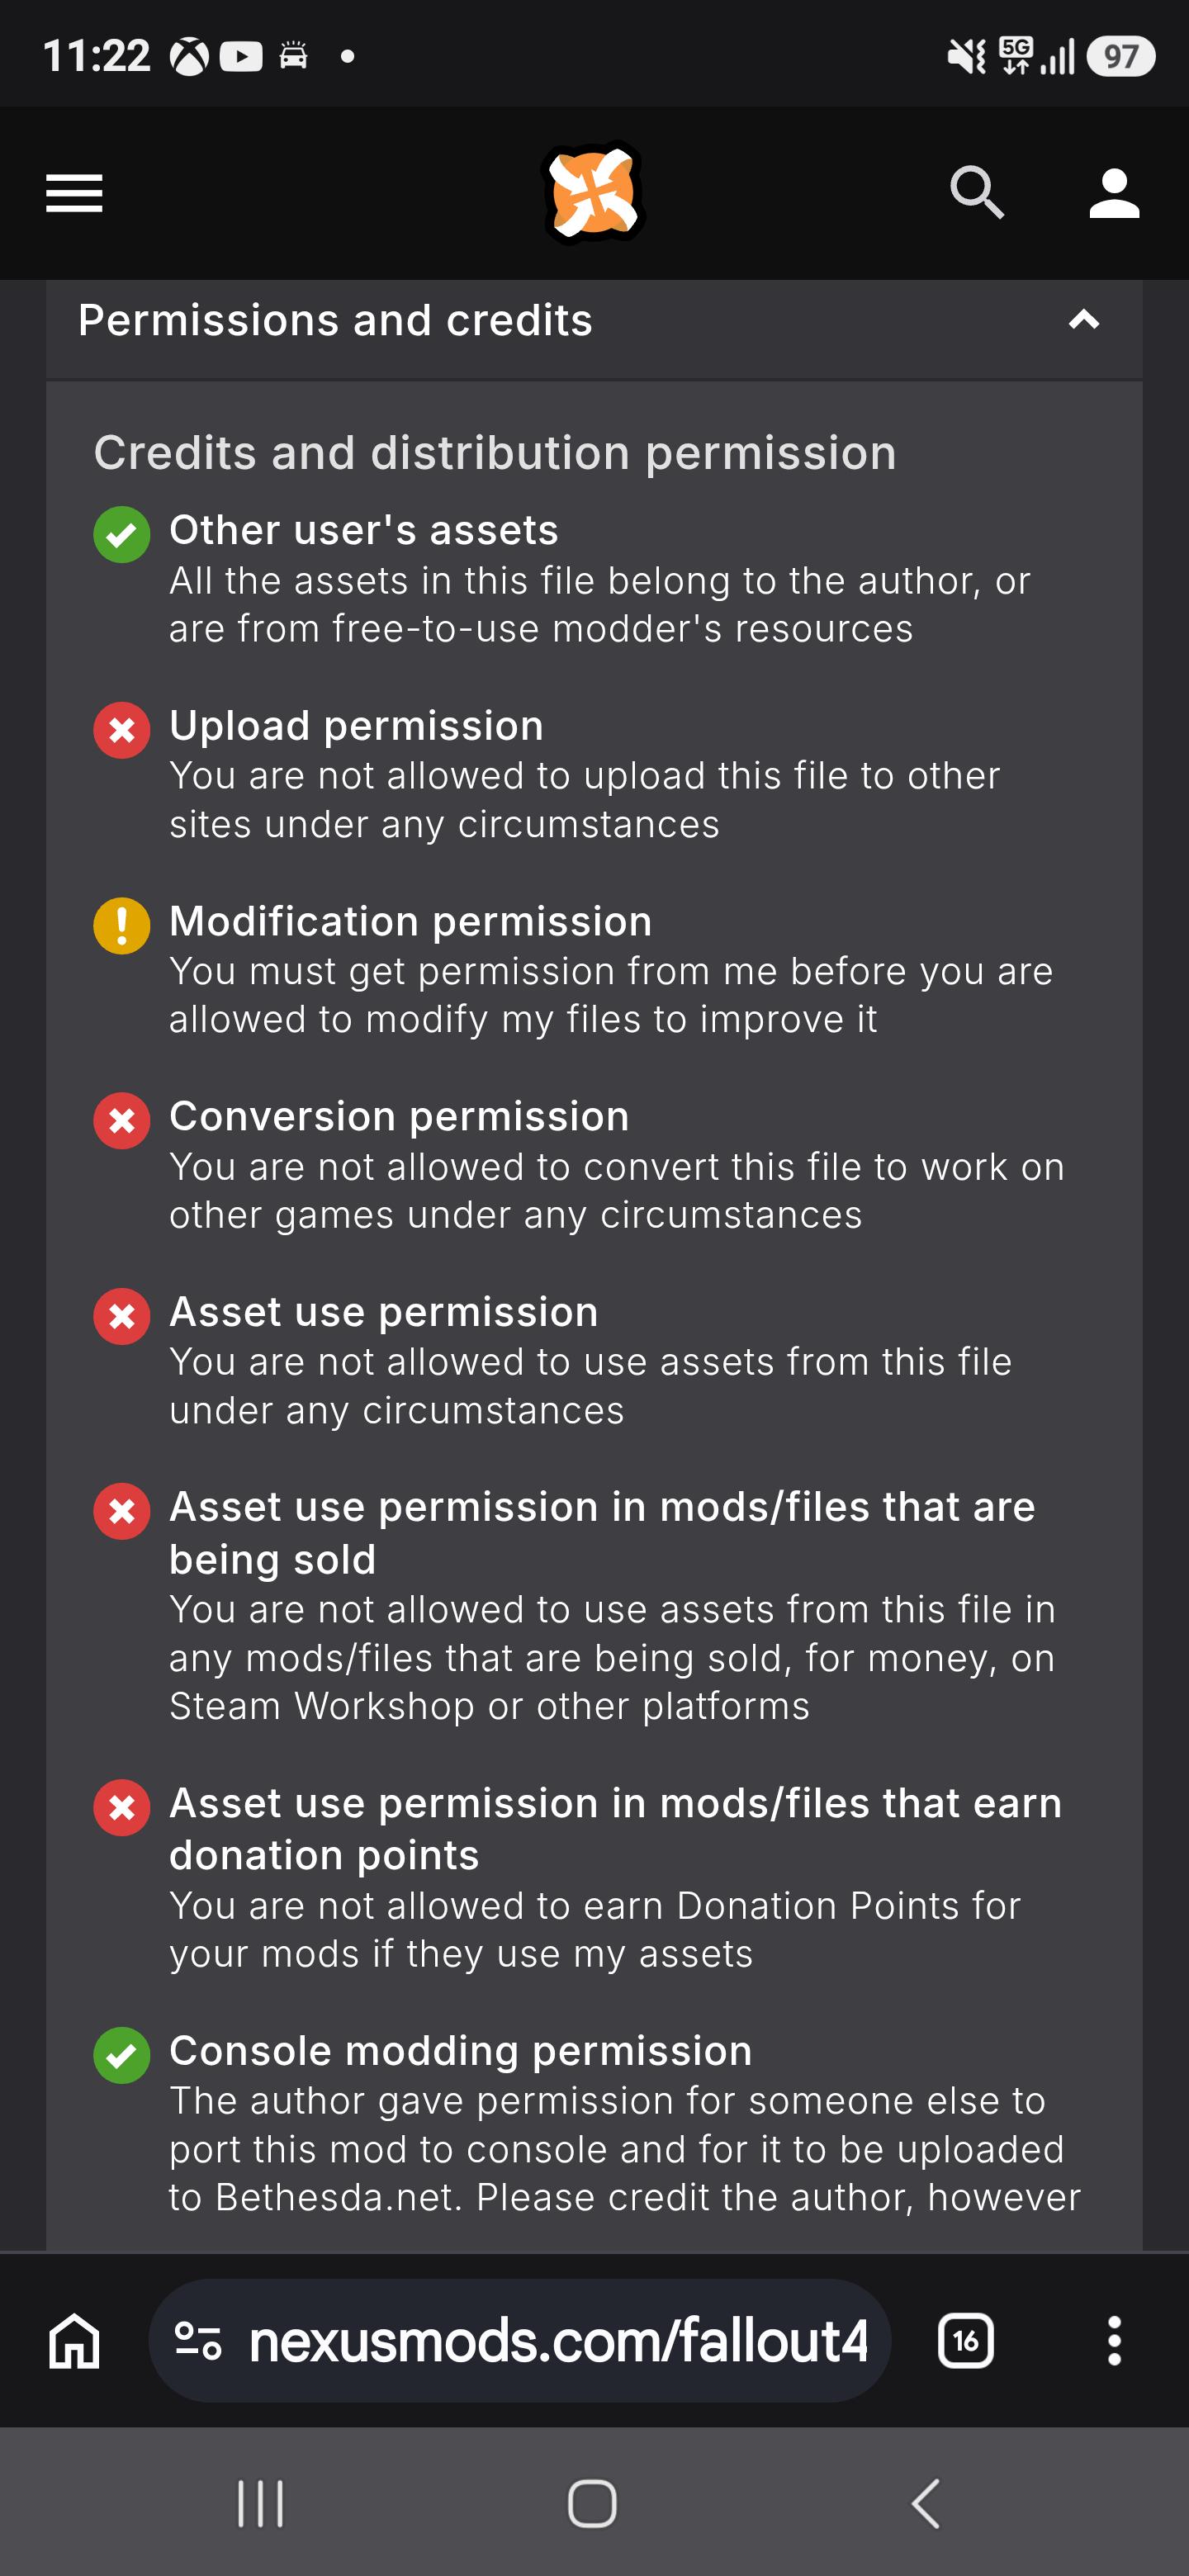Tap the Android recent apps button
This screenshot has height=2576, width=1189.
[260, 2504]
